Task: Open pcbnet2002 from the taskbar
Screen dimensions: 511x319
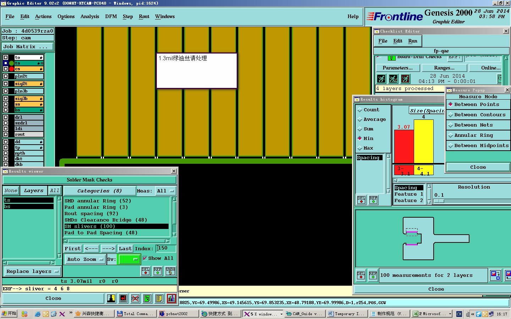Action: click(178, 314)
